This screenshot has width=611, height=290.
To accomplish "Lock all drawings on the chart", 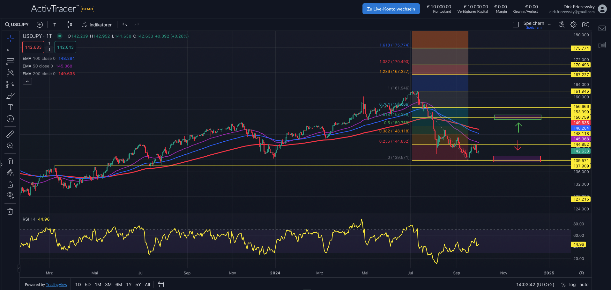I will pyautogui.click(x=10, y=184).
